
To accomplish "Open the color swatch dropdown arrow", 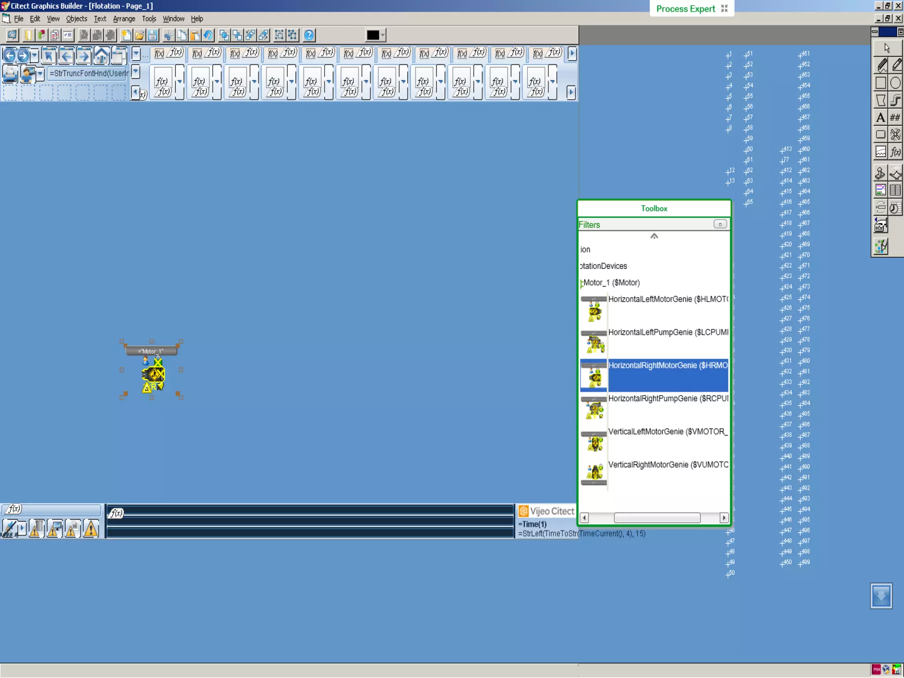I will click(x=383, y=35).
